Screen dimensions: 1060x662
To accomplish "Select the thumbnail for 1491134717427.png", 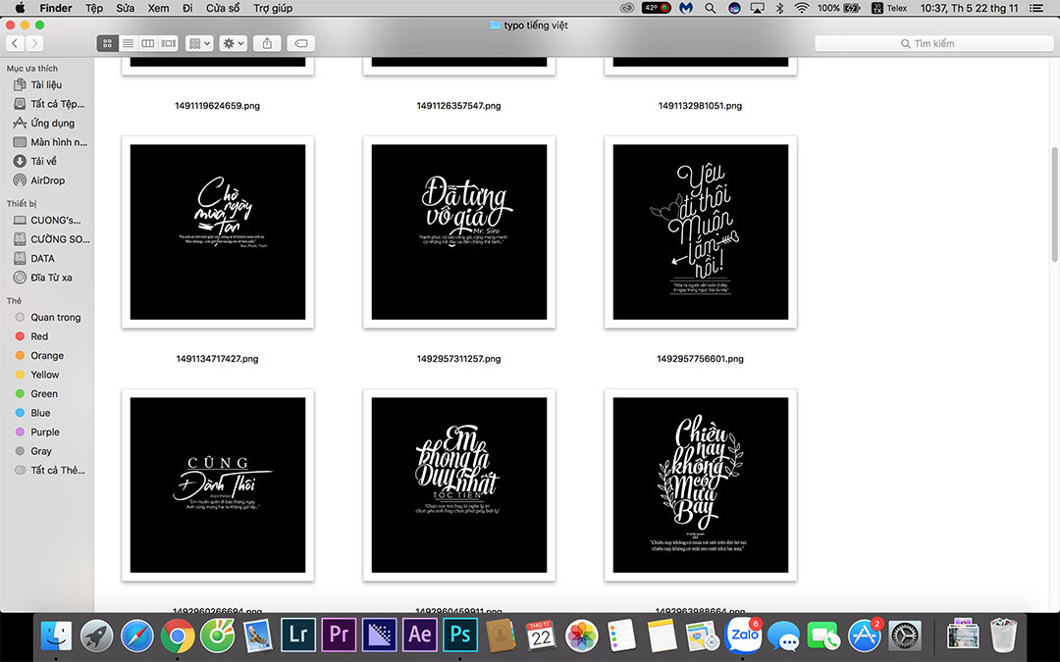I will pyautogui.click(x=218, y=231).
